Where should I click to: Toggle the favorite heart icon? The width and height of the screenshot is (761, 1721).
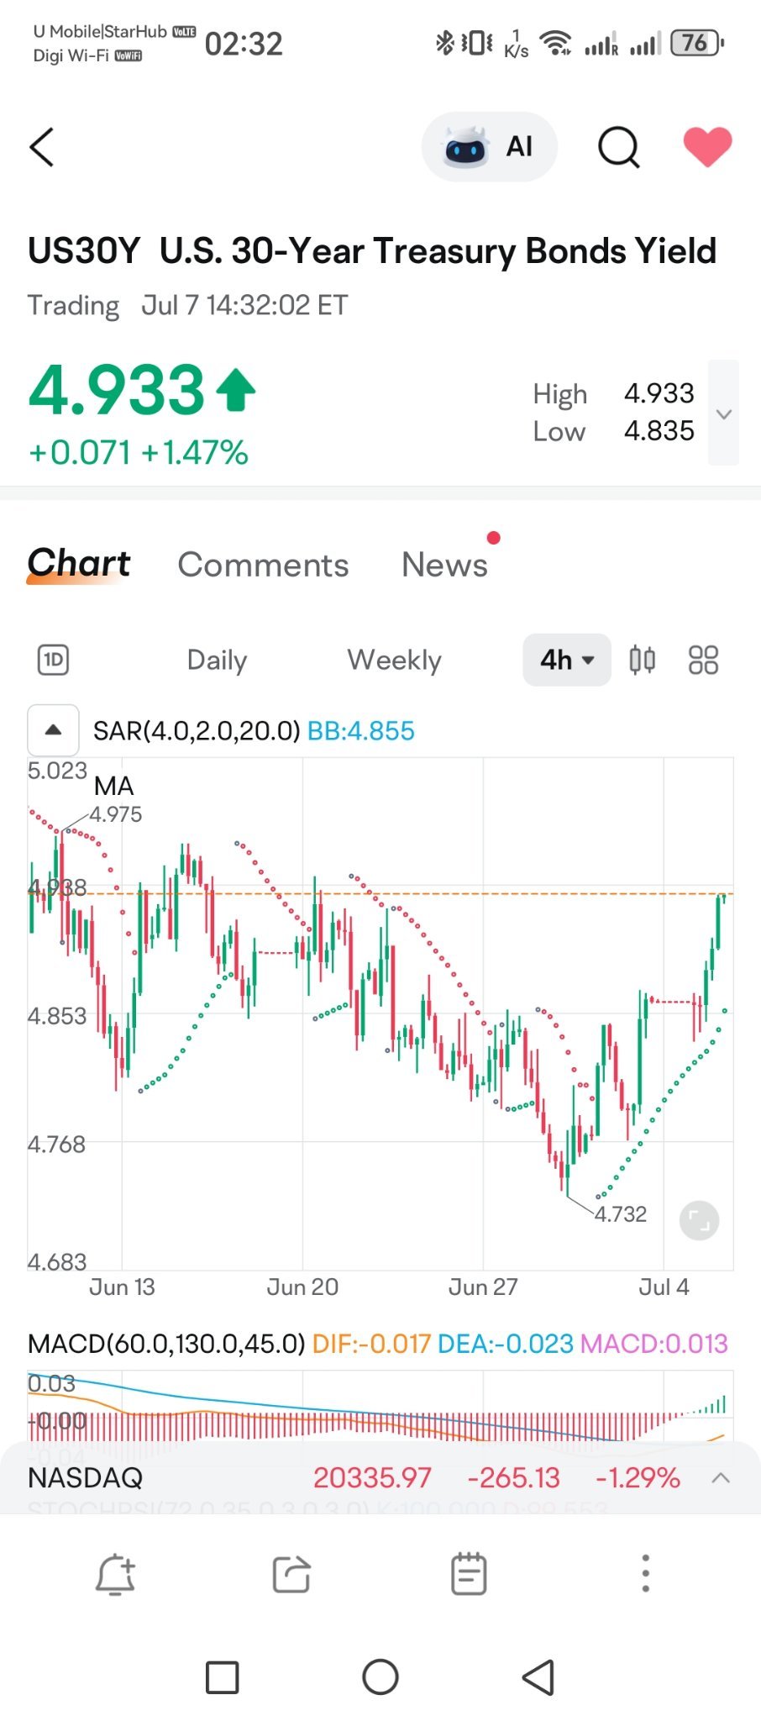pyautogui.click(x=707, y=147)
